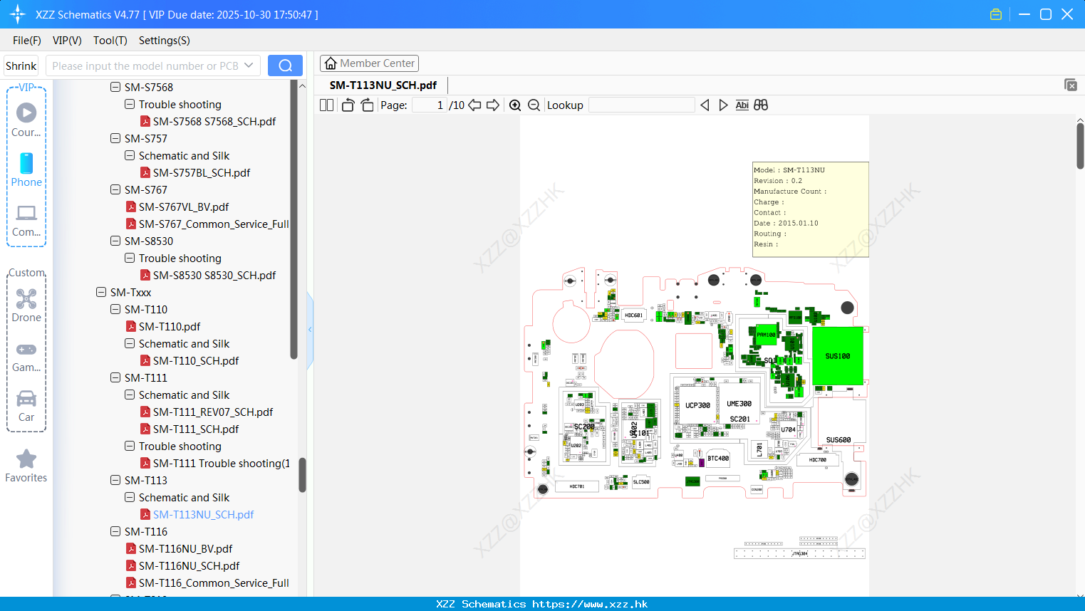Viewport: 1085px width, 611px height.
Task: Go to next page arrow
Action: 493,105
